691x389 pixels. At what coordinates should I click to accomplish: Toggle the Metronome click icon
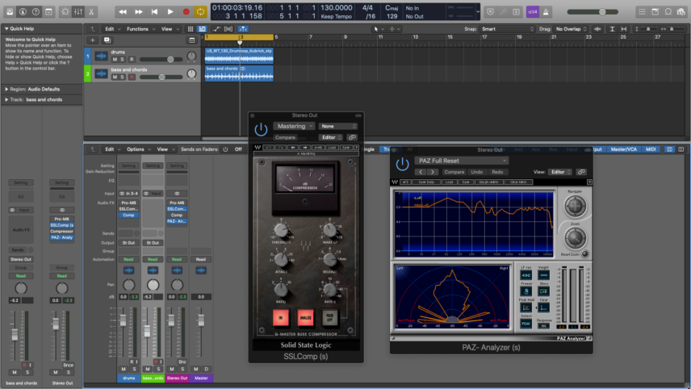coord(546,12)
